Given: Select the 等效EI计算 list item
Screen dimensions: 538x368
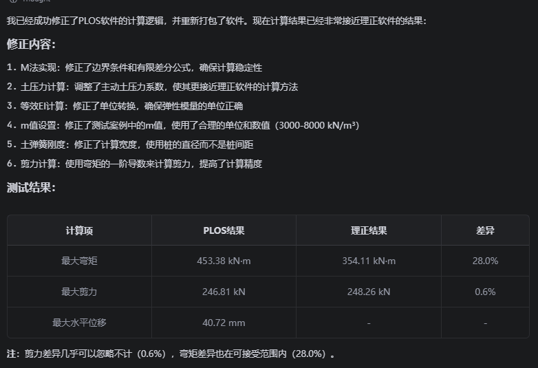Looking at the screenshot, I should (125, 106).
